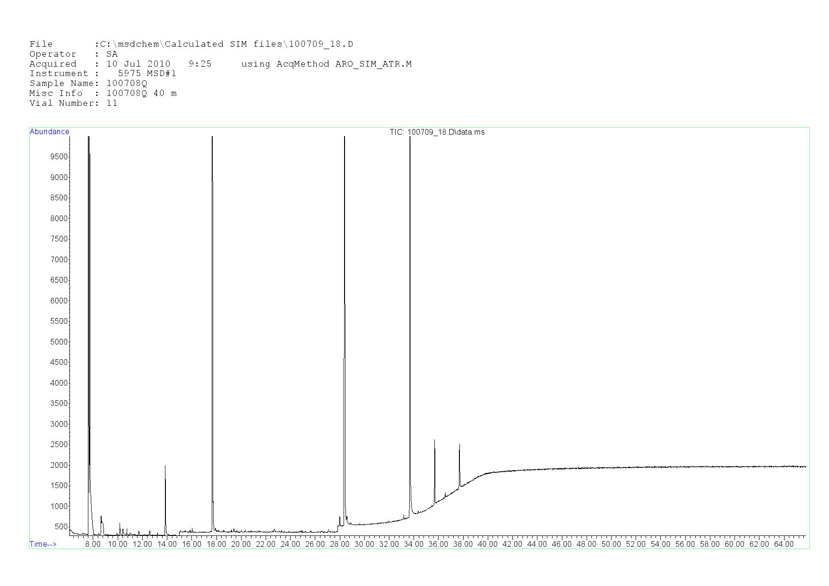Click the Abundance axis label

[50, 132]
